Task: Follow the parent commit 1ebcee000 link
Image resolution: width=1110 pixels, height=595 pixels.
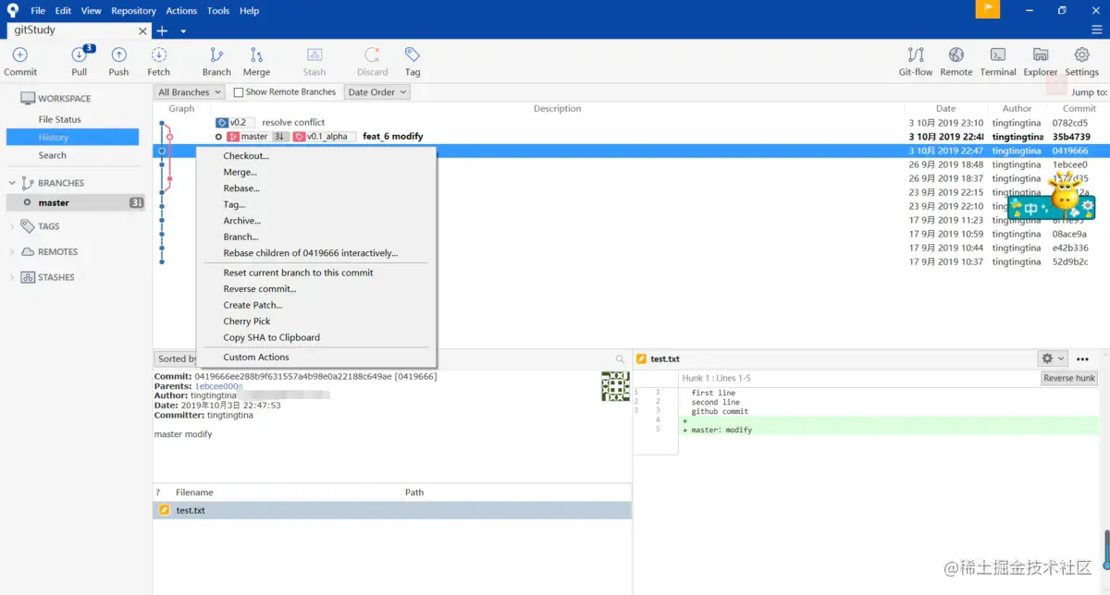Action: 218,386
